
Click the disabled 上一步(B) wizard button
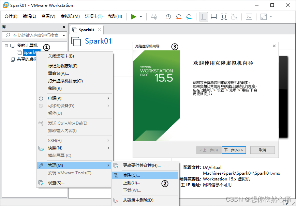[209, 150]
